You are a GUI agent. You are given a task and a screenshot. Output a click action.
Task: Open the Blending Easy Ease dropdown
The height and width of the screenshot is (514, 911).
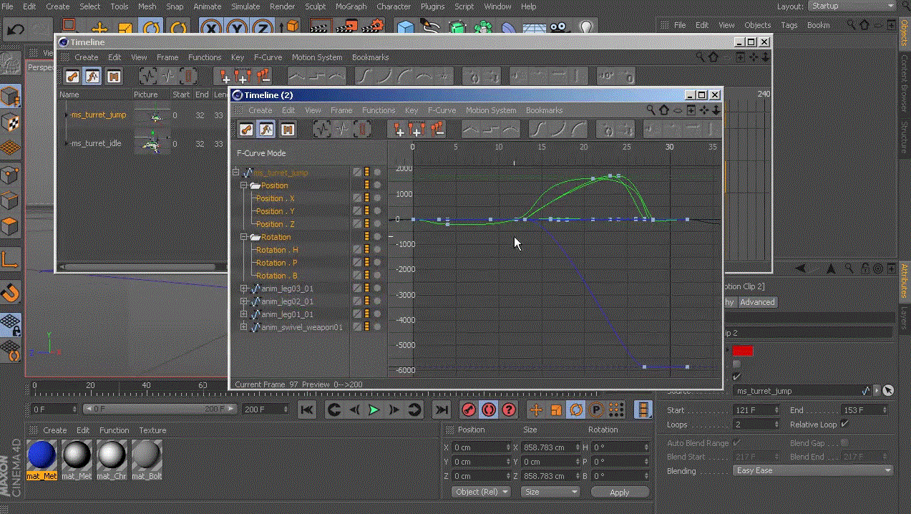(x=814, y=470)
